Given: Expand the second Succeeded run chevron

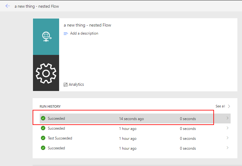Looking at the screenshot, I should coord(228,128).
